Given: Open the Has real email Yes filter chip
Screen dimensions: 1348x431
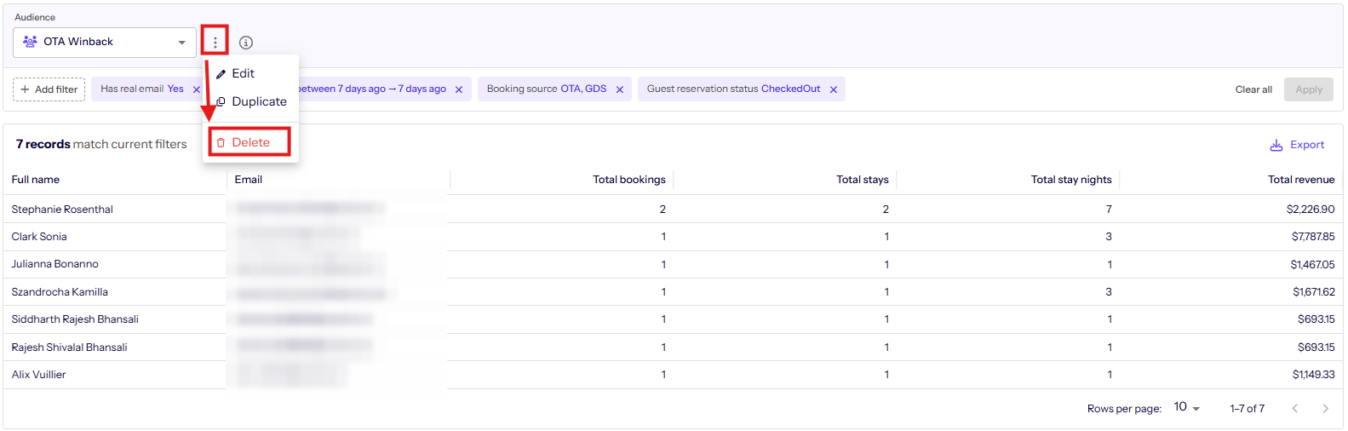Looking at the screenshot, I should coord(142,89).
